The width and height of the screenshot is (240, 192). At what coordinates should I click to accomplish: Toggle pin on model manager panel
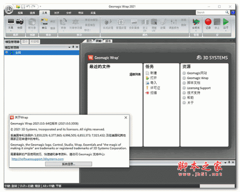(73, 47)
